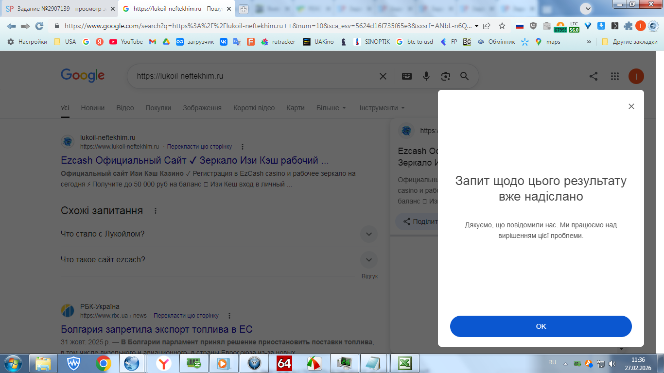Expand the Інструменти dropdown
Viewport: 664px width, 373px height.
pyautogui.click(x=382, y=108)
